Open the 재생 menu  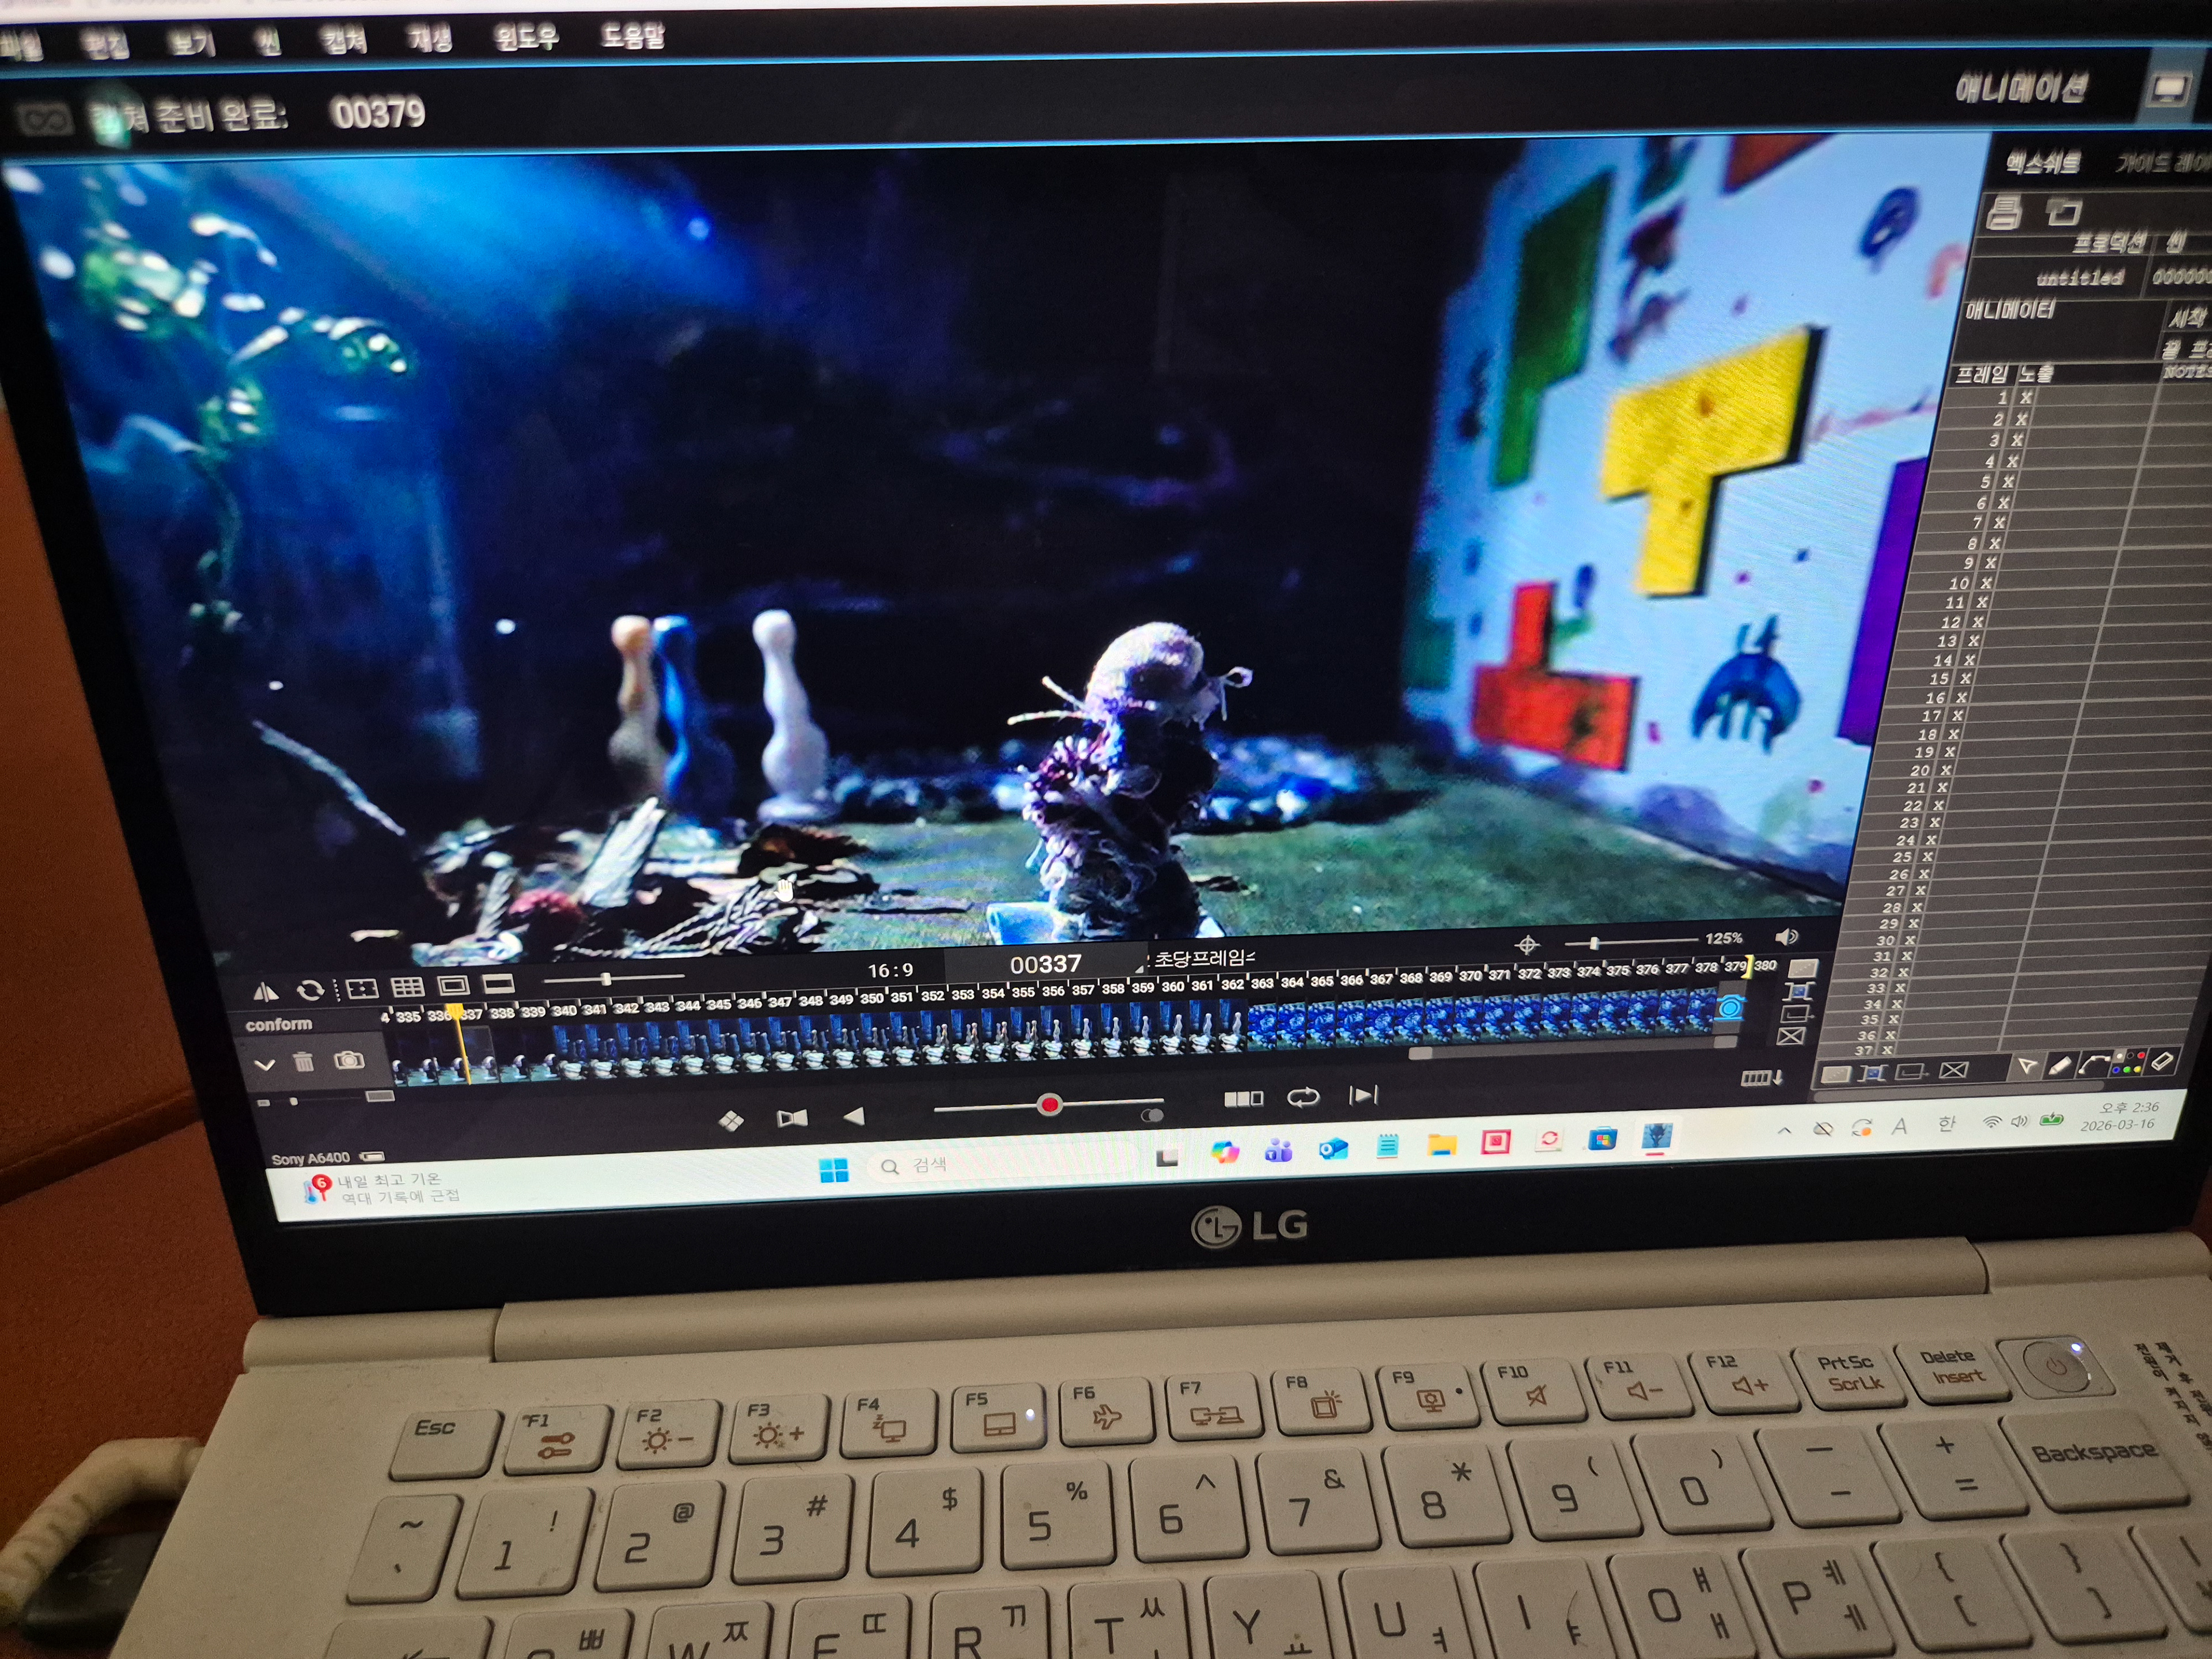pyautogui.click(x=431, y=39)
